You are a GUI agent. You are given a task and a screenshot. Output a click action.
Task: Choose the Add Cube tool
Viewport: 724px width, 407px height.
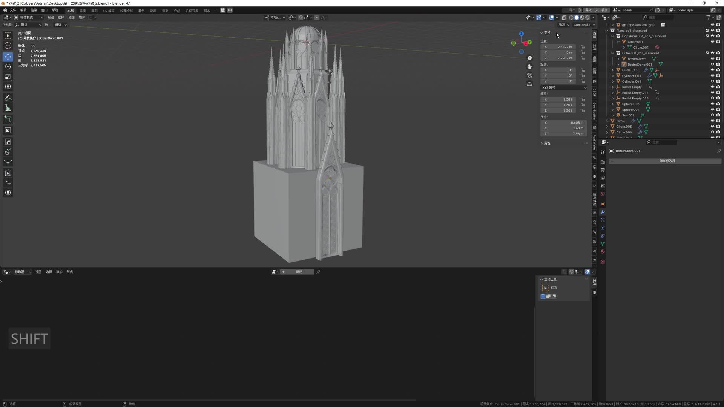tap(8, 119)
